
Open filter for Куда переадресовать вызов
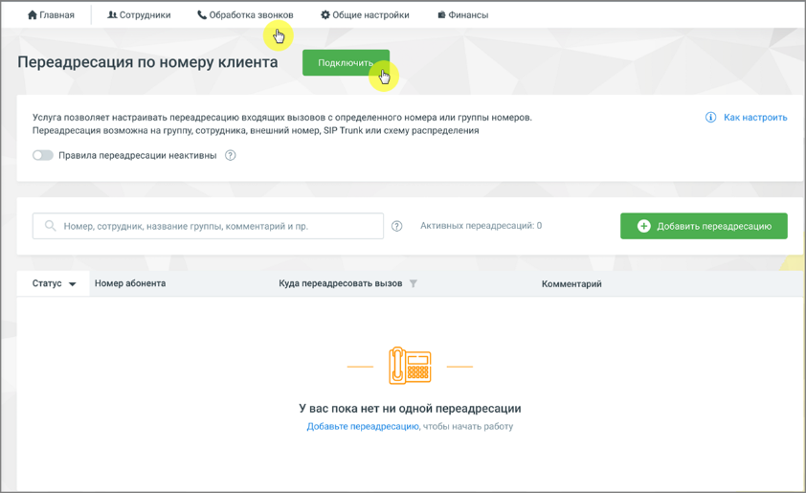[413, 283]
